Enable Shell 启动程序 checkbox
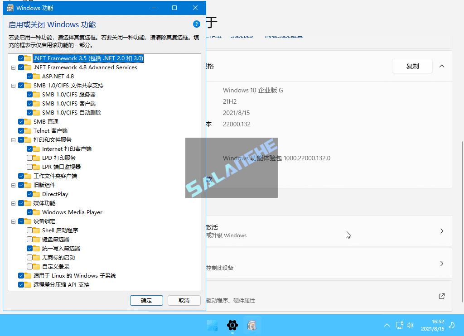Screen dimensions: 464x336 click(29, 230)
